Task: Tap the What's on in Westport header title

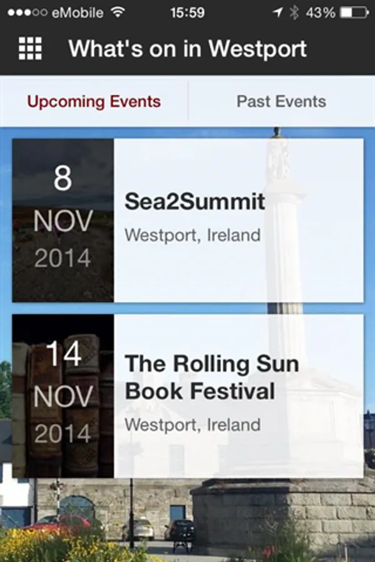Action: coord(187,48)
